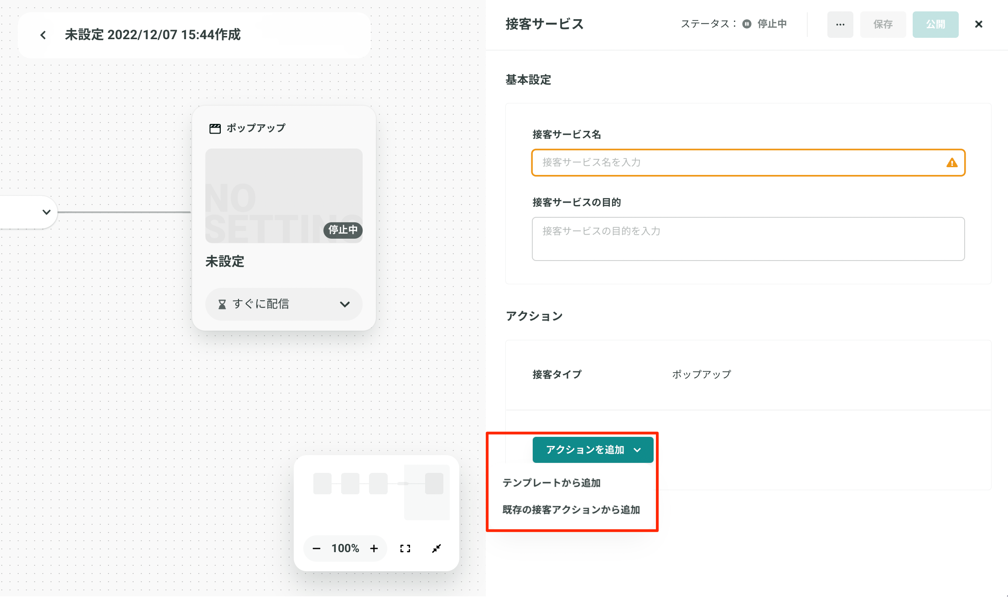Expand the chevron on the left node

tap(46, 212)
